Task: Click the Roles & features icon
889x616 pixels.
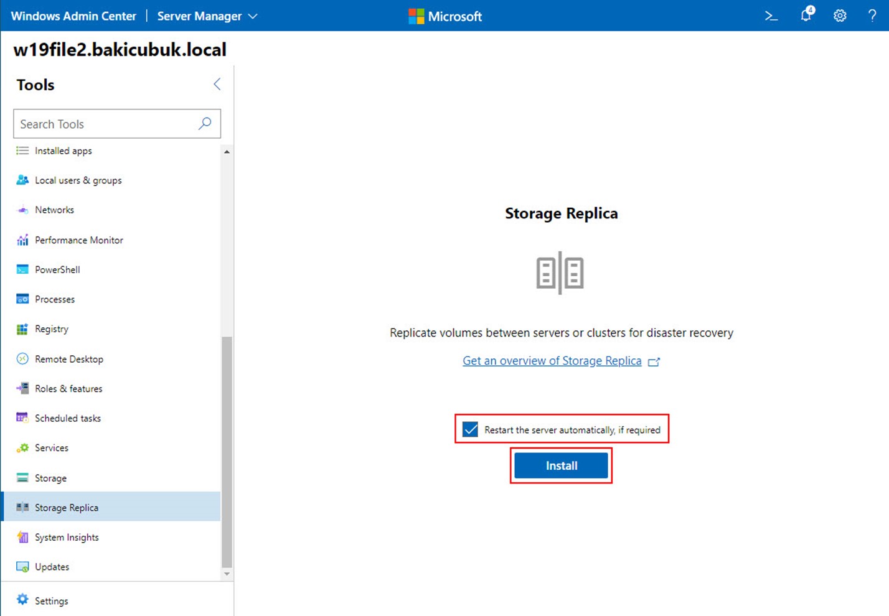Action: 22,388
